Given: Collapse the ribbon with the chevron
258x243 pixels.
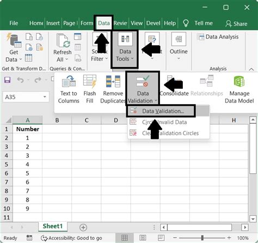Looking at the screenshot, I should [x=251, y=69].
